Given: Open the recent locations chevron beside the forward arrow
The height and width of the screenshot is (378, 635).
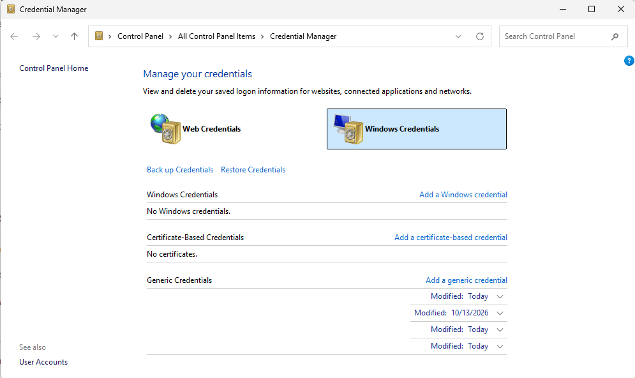Looking at the screenshot, I should click(x=56, y=36).
